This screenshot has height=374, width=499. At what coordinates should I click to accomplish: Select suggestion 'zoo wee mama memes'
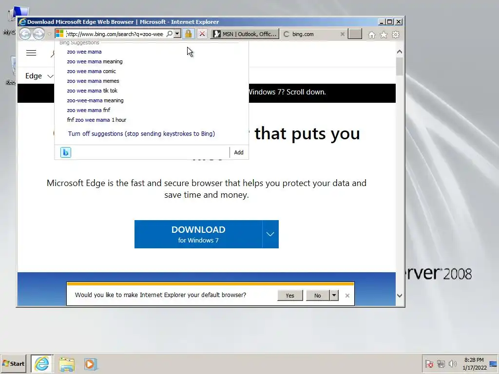(x=93, y=81)
